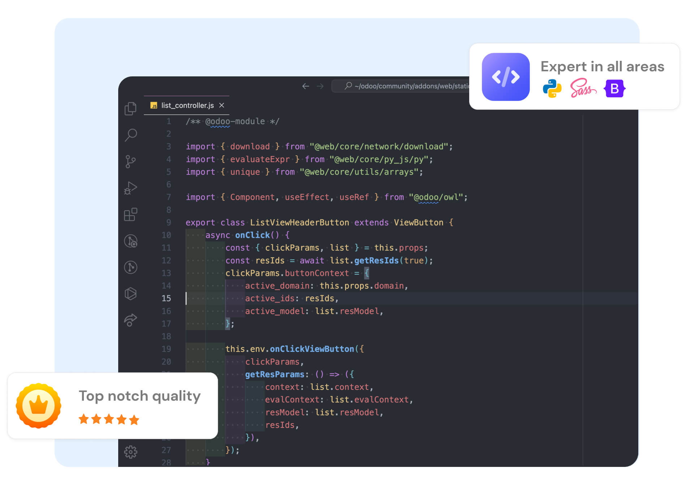
Task: Click the Manage gear icon
Action: 130,452
